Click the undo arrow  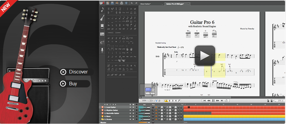click(x=132, y=3)
